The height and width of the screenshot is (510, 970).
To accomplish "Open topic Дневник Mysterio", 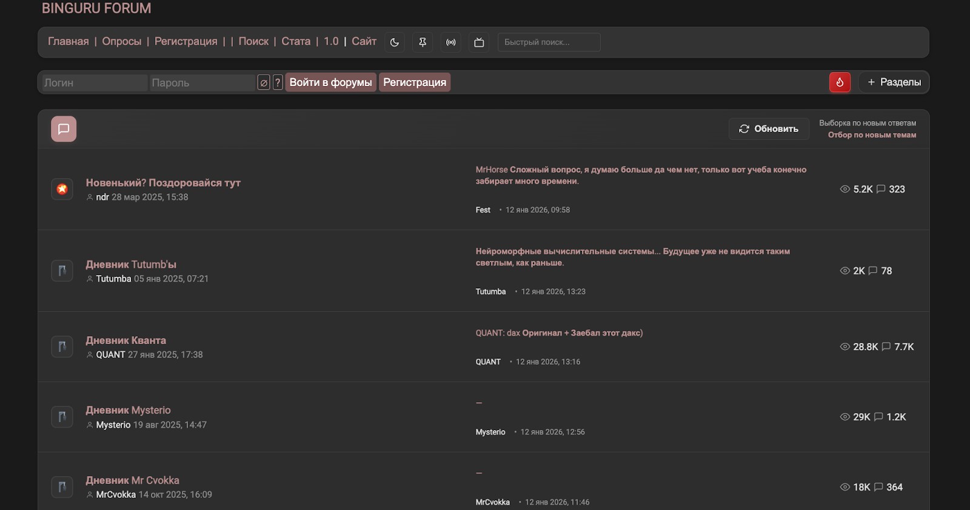I will pyautogui.click(x=128, y=410).
